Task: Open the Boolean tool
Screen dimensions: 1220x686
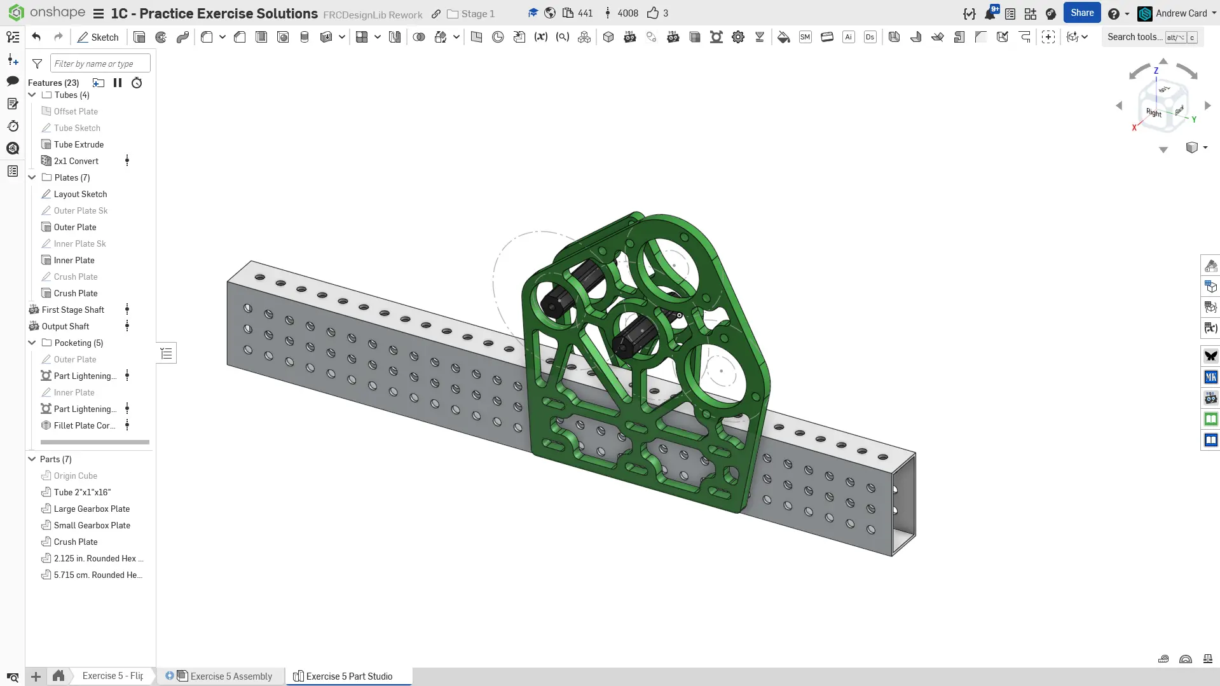Action: [x=418, y=37]
